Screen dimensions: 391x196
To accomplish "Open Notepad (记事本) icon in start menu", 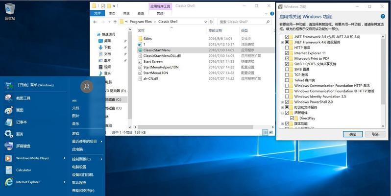I will point(8,122).
